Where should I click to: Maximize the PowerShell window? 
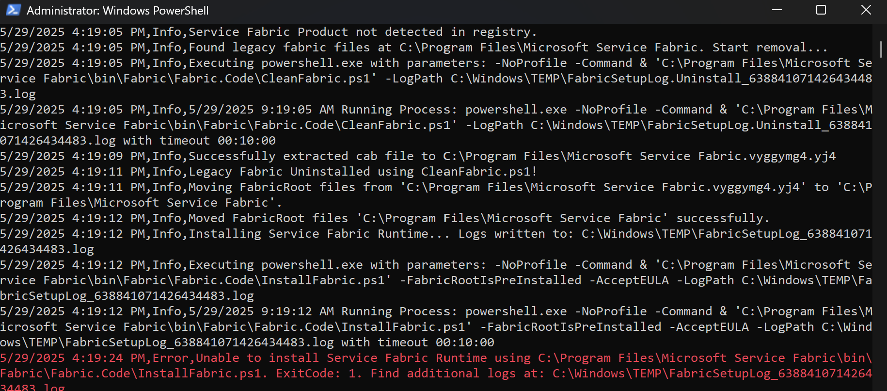pyautogui.click(x=821, y=10)
